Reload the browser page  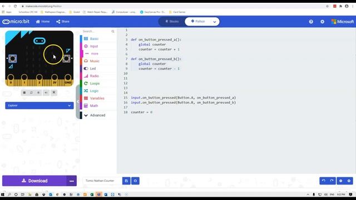tap(15, 6)
